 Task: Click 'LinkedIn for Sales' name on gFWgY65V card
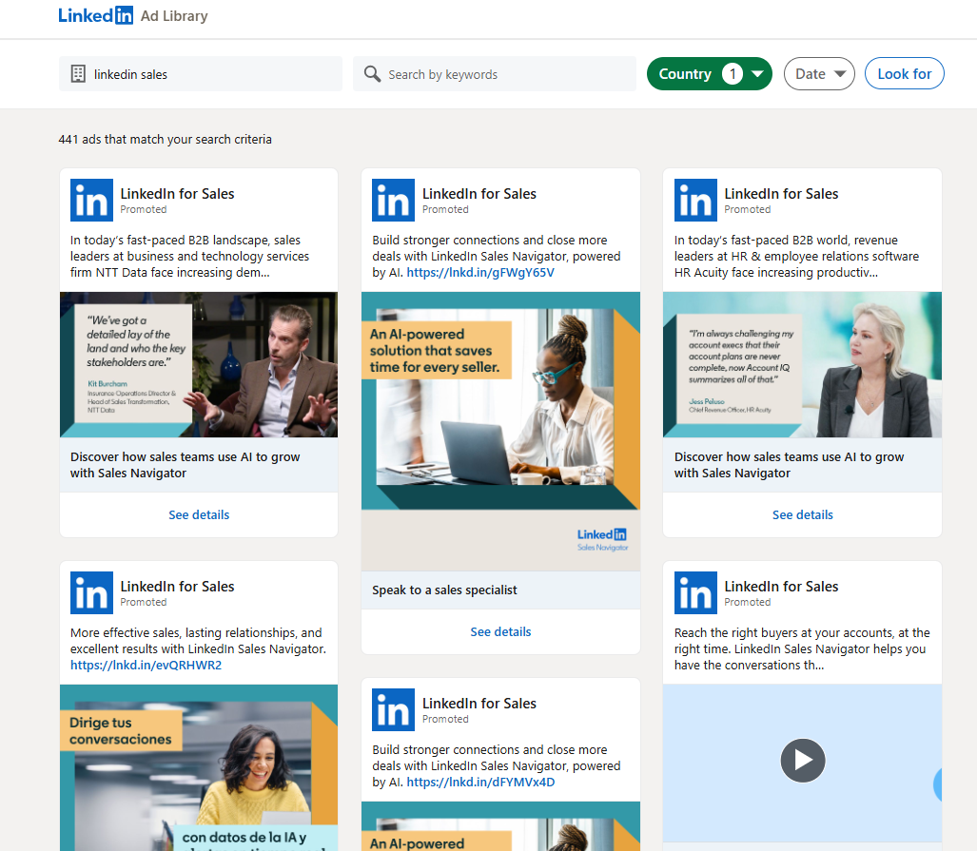[479, 194]
